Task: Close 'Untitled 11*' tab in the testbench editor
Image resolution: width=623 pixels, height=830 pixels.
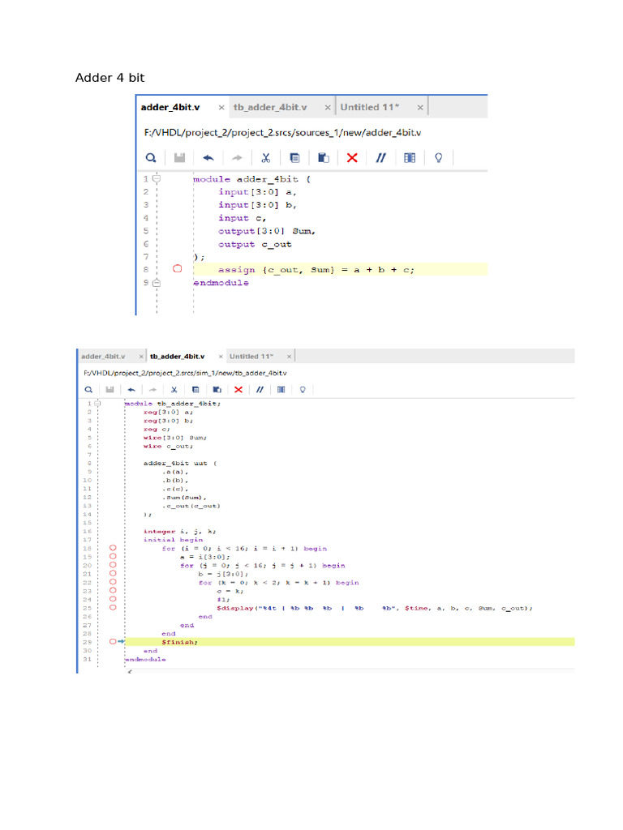Action: pos(289,357)
